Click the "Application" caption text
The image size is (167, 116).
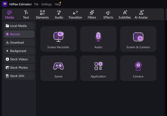pyautogui.click(x=98, y=77)
